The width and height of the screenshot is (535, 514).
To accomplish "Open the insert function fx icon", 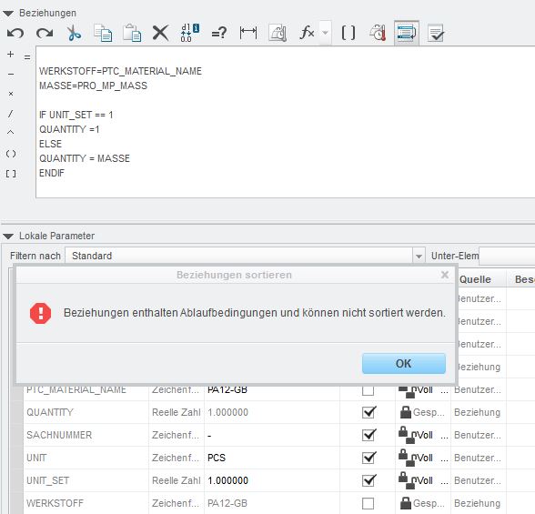I will 307,33.
